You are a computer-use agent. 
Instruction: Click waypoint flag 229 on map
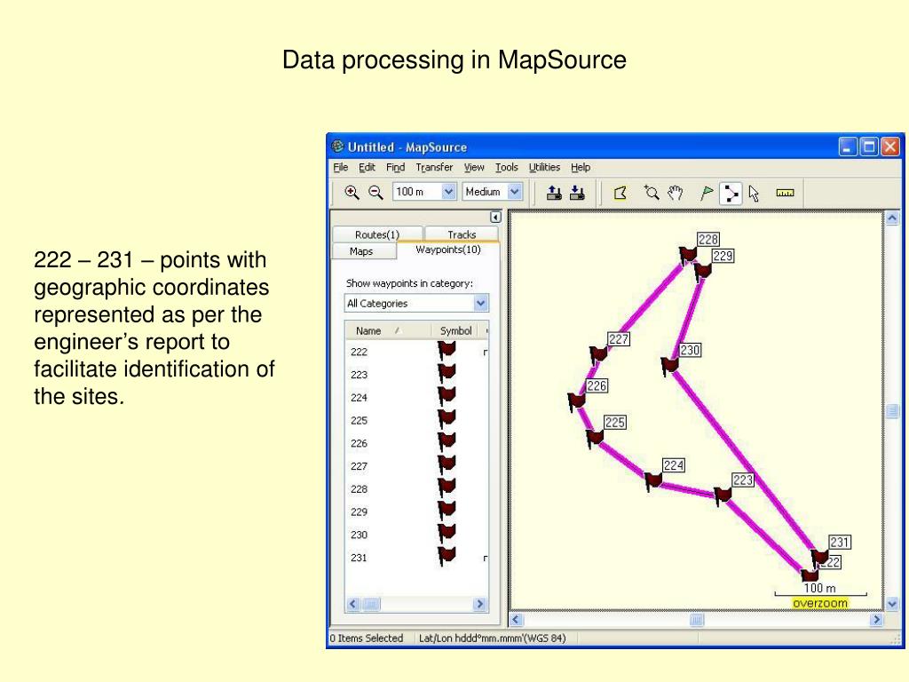click(x=703, y=271)
